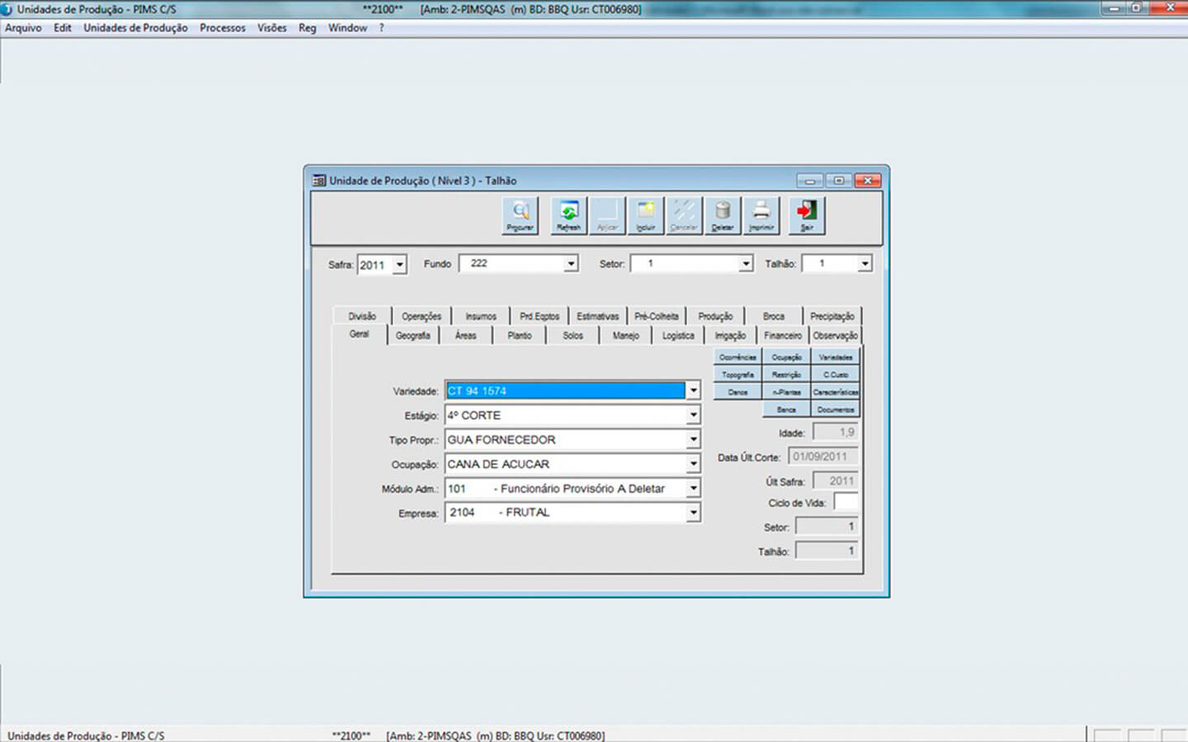The width and height of the screenshot is (1188, 742).
Task: Open the Empresa combo box arrow
Action: pos(693,513)
